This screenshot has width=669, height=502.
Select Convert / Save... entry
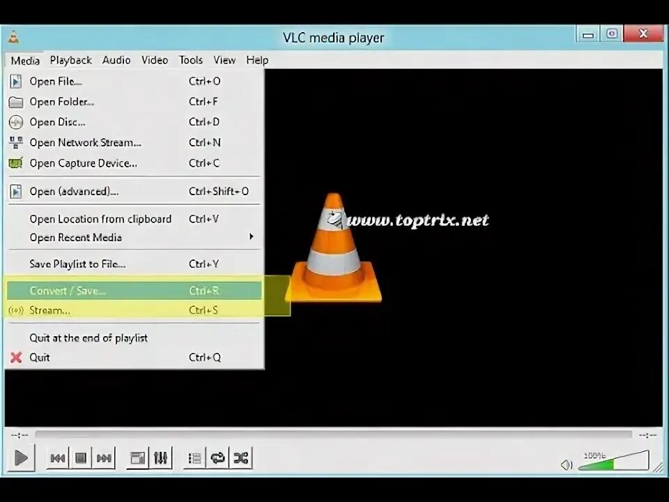(x=134, y=291)
